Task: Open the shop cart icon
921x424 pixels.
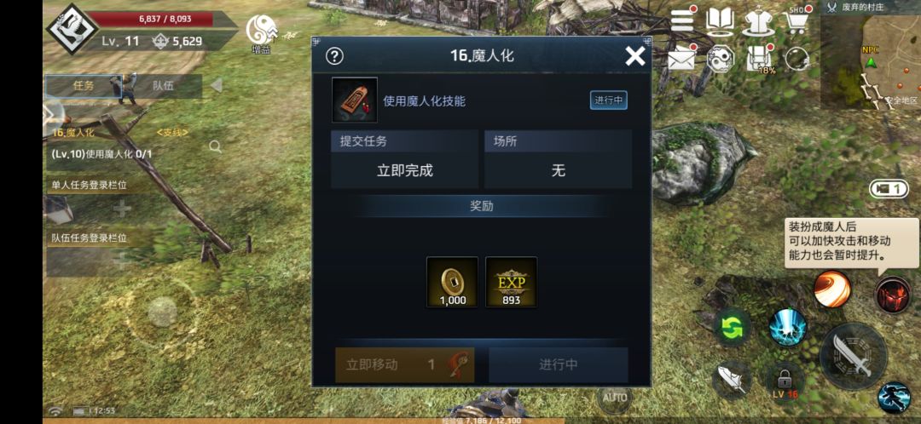Action: pos(796,21)
